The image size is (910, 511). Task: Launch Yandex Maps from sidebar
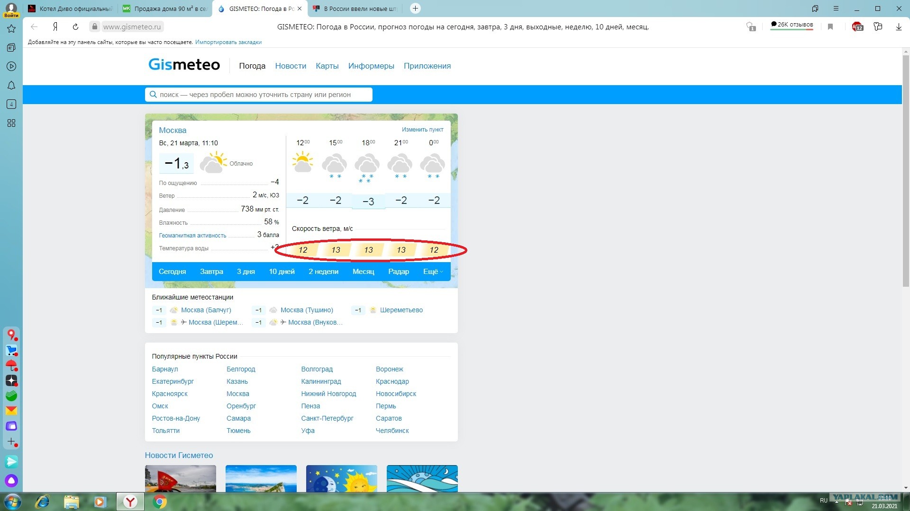tap(11, 335)
